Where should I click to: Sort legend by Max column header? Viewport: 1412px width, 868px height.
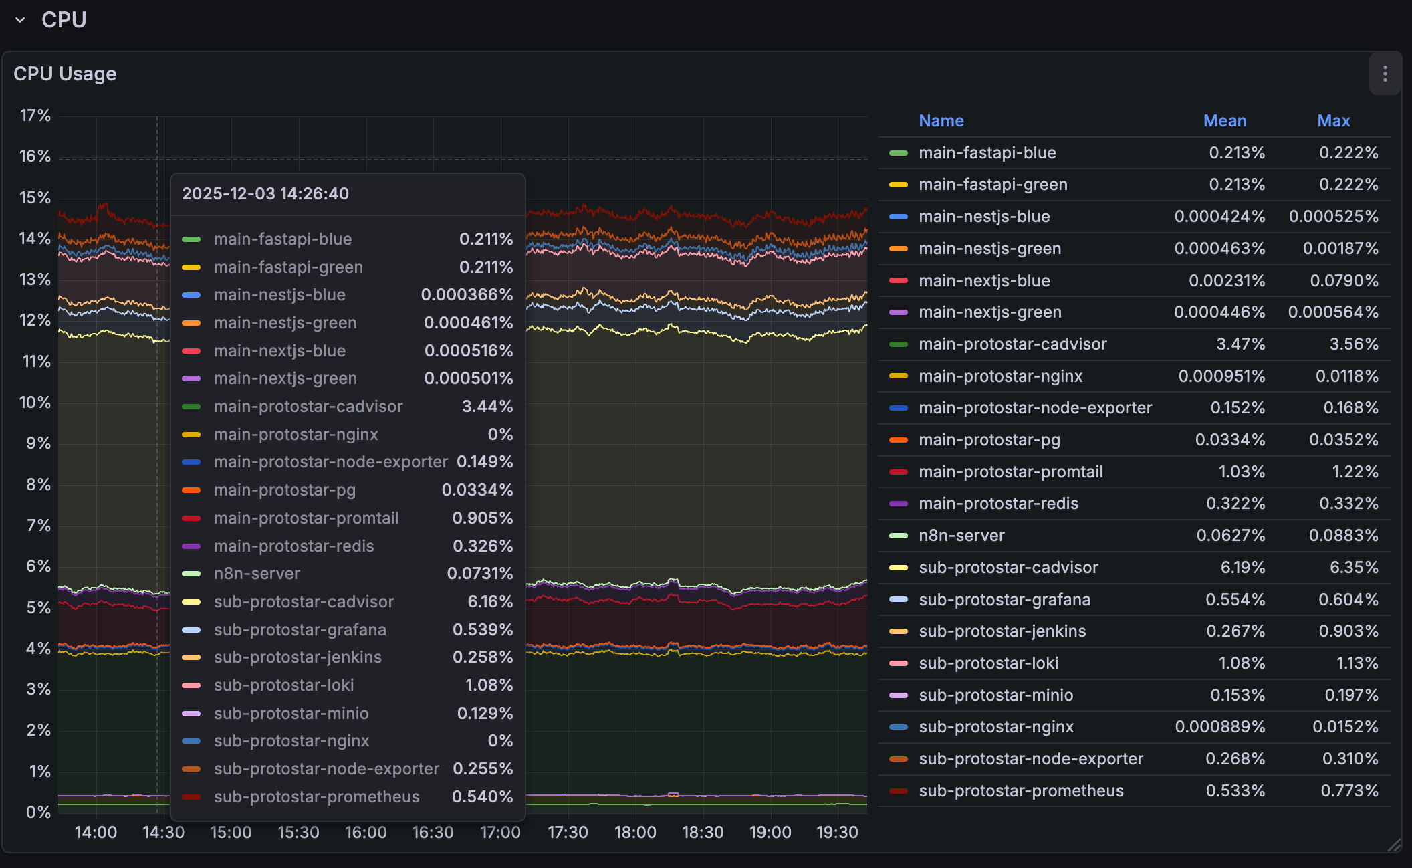(1333, 121)
